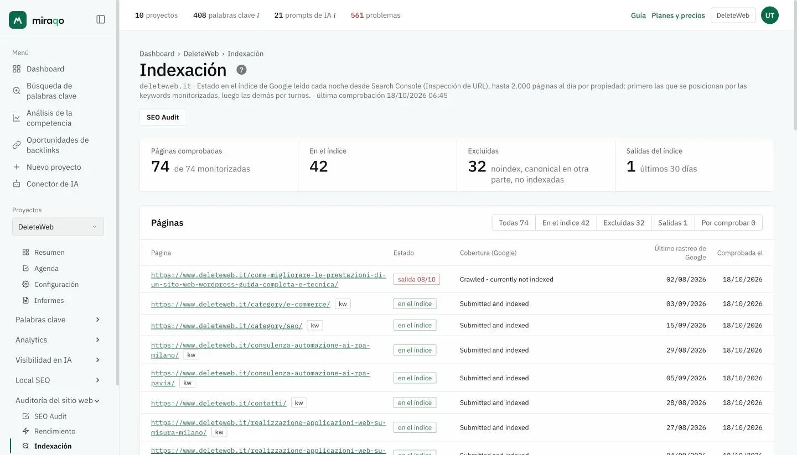The width and height of the screenshot is (797, 455).
Task: Click the salida 08/10 status badge
Action: click(x=417, y=279)
